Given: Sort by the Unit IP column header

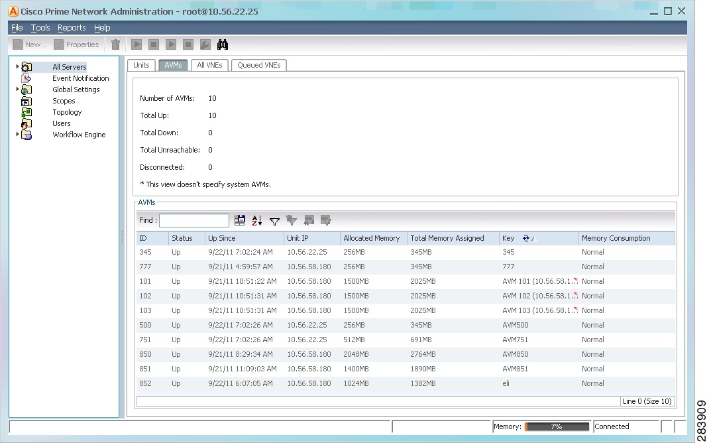Looking at the screenshot, I should (312, 238).
